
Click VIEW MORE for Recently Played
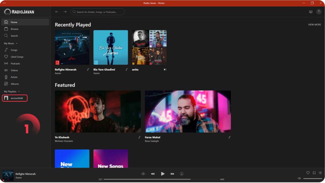click(x=314, y=25)
